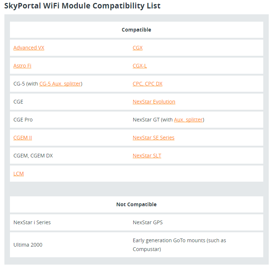Open the CGX-L link

(140, 66)
